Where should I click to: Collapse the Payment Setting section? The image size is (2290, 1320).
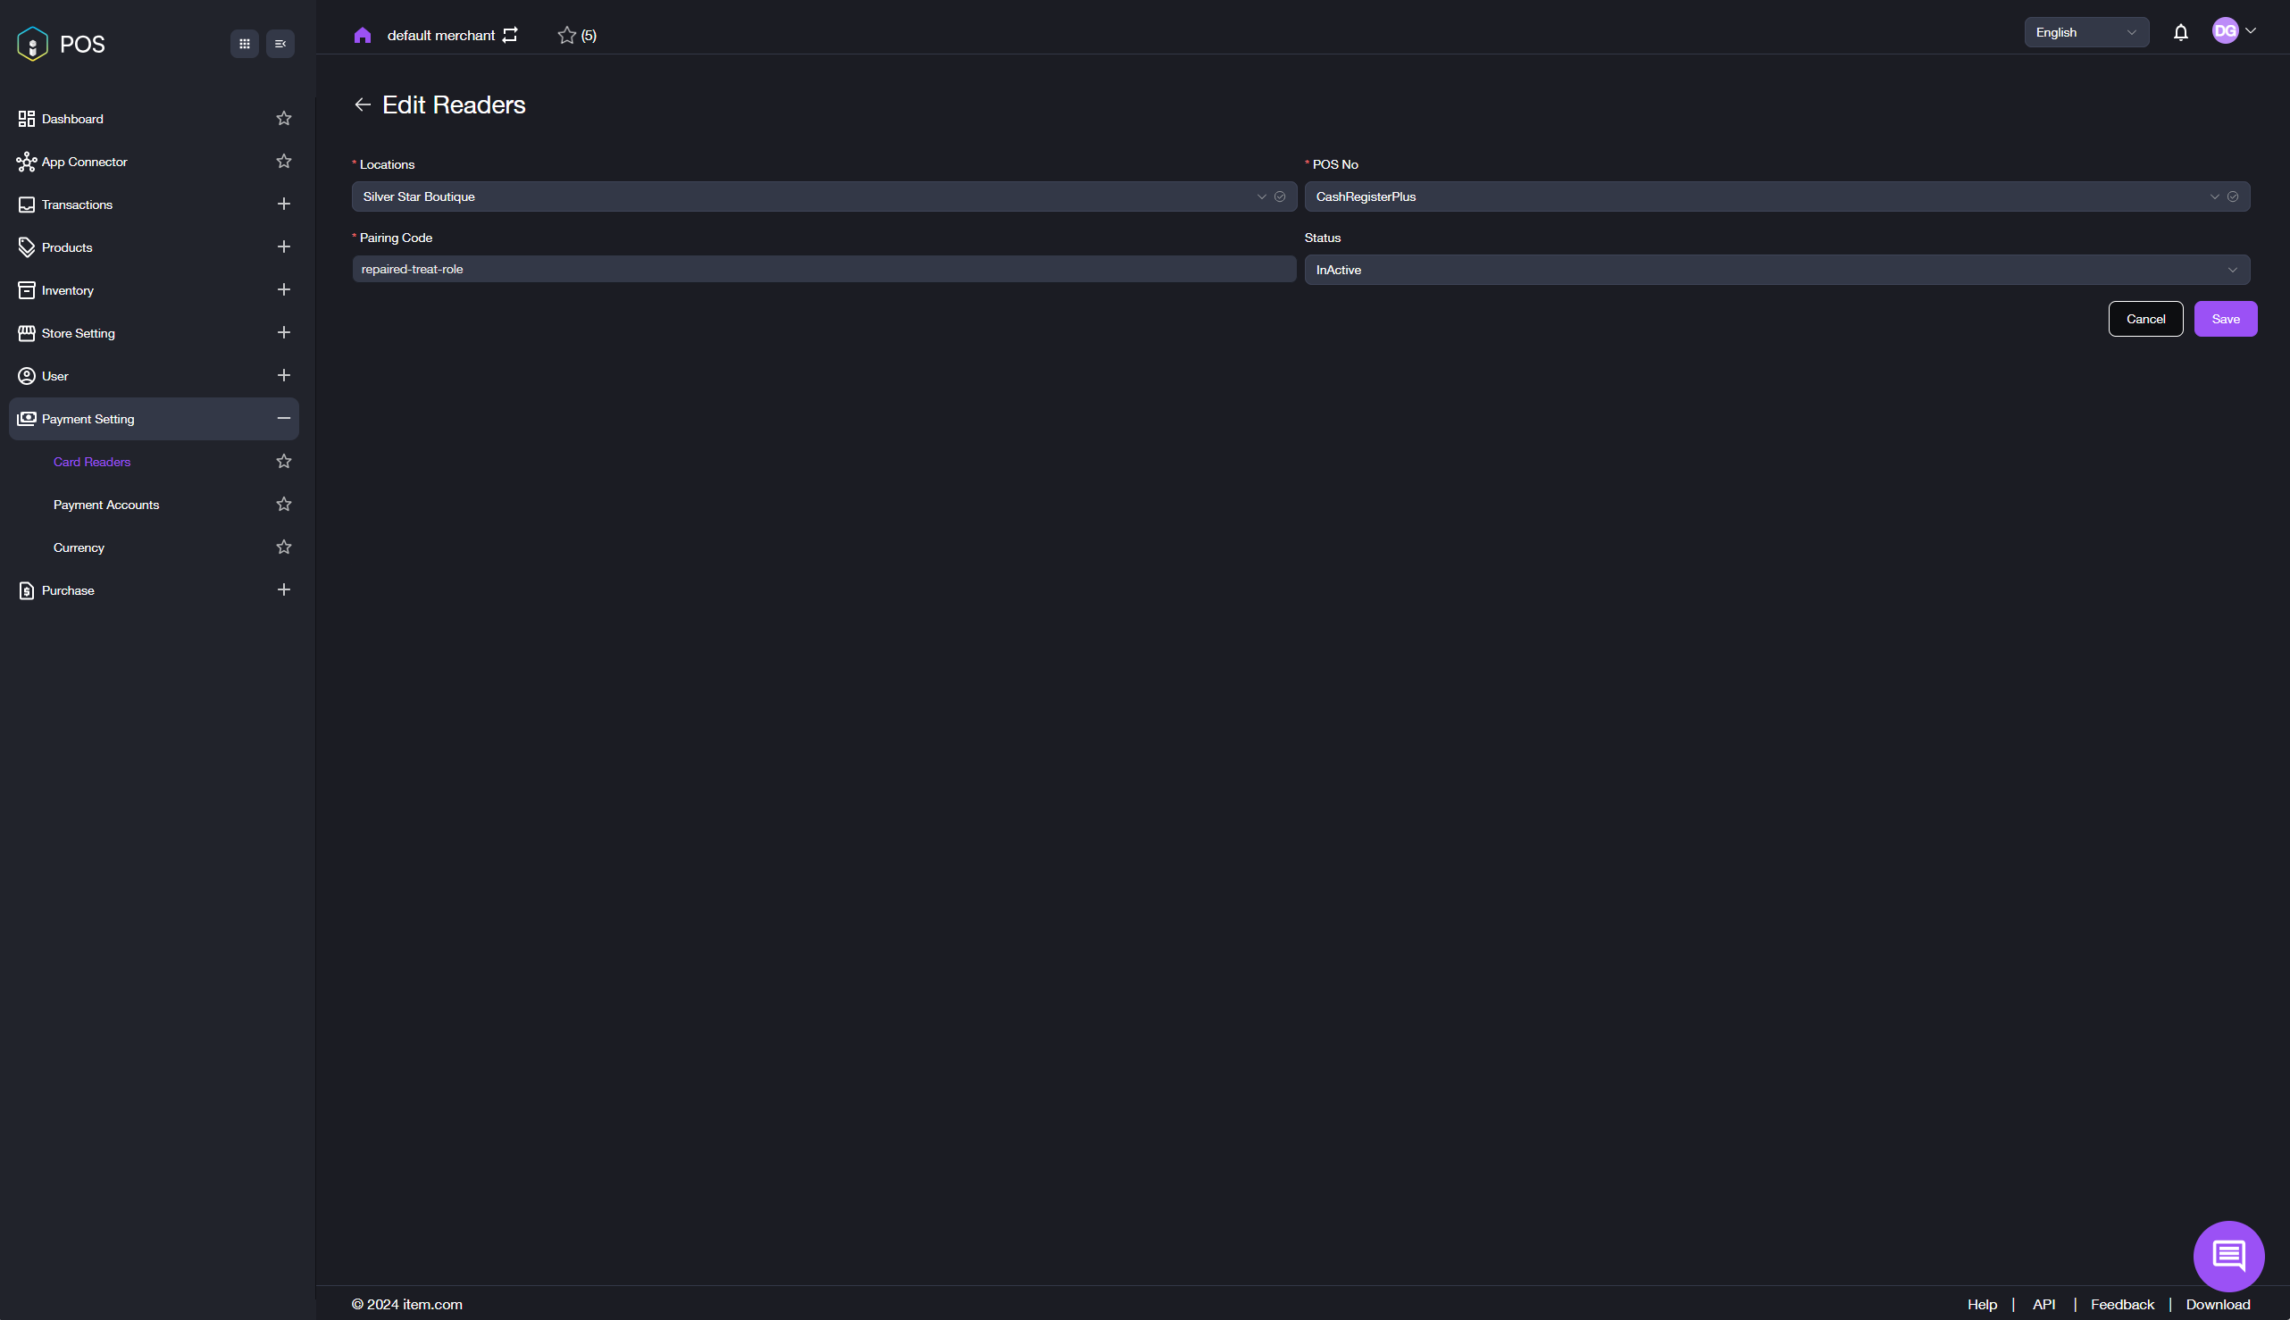pyautogui.click(x=284, y=419)
